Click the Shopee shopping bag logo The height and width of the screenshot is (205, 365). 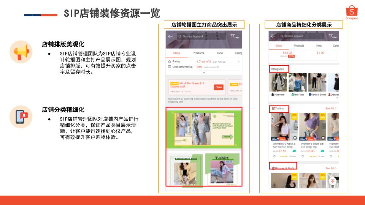tap(352, 12)
